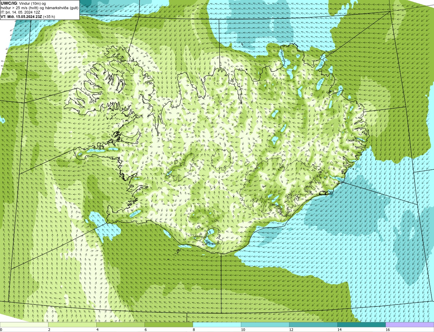Click the '14' label on the wind scale
The height and width of the screenshot is (332, 434).
coord(339,330)
